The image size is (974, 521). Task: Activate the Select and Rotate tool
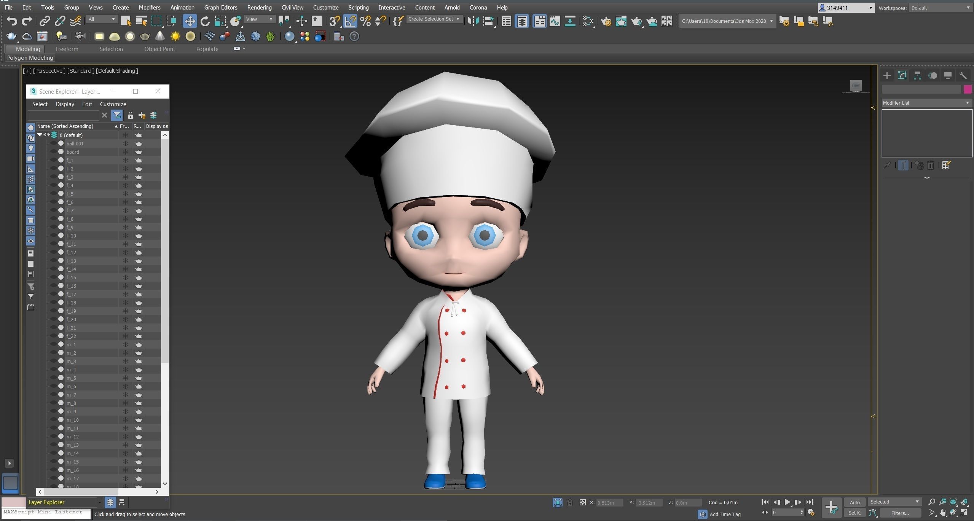pyautogui.click(x=205, y=21)
